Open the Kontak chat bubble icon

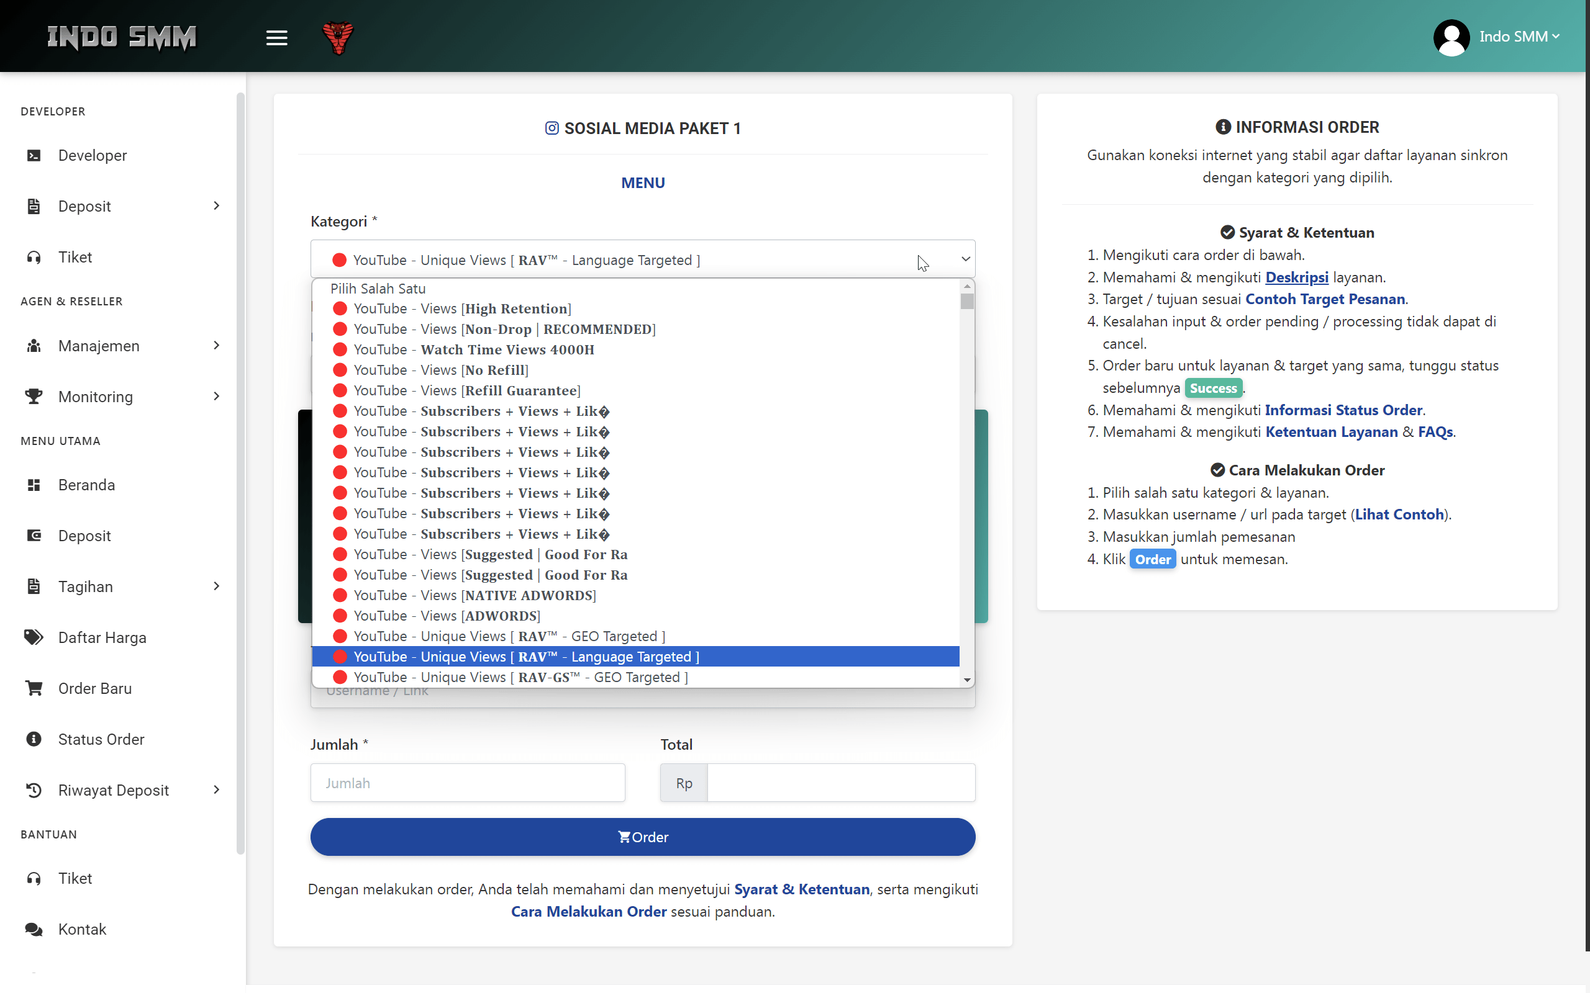(x=34, y=929)
